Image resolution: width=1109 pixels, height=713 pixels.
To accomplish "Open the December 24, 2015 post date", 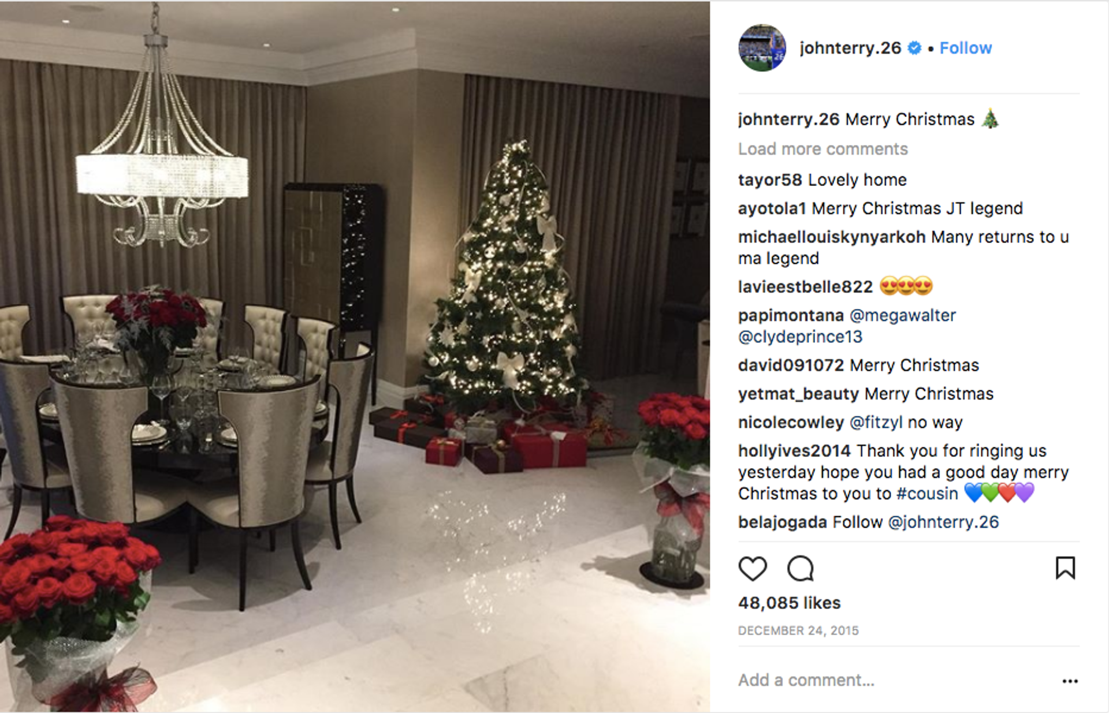I will pyautogui.click(x=798, y=630).
